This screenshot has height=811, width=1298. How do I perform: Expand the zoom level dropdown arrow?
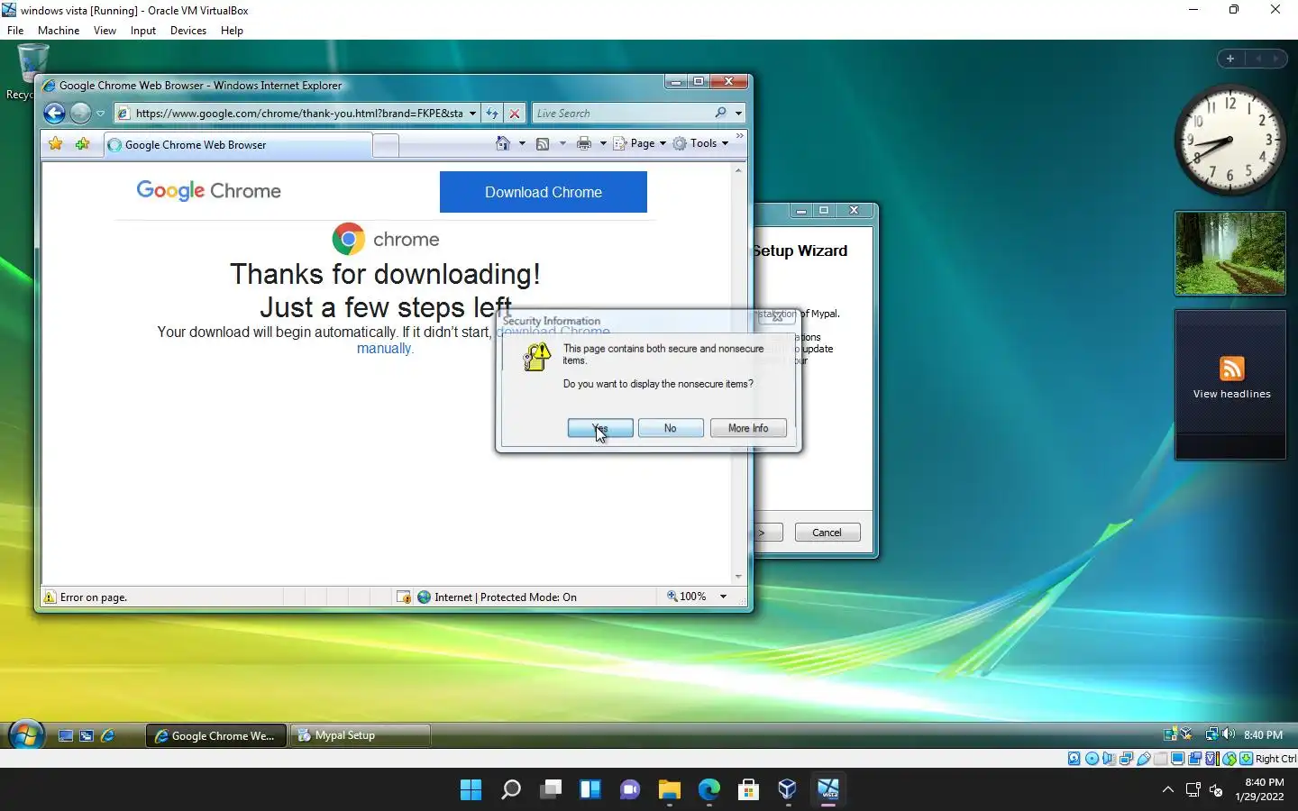click(x=723, y=597)
